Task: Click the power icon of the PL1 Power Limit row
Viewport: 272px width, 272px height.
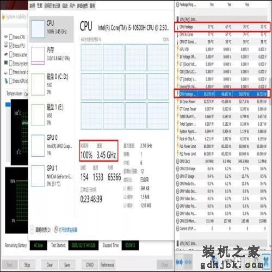Action: point(178,146)
